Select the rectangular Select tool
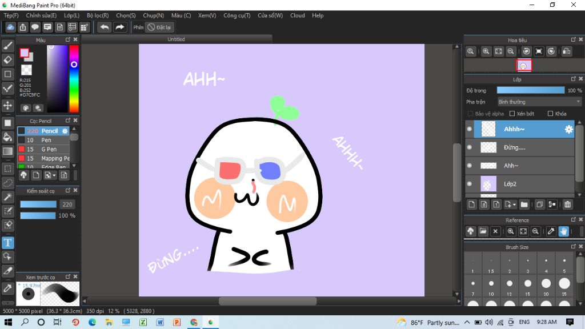The width and height of the screenshot is (585, 329). click(8, 168)
